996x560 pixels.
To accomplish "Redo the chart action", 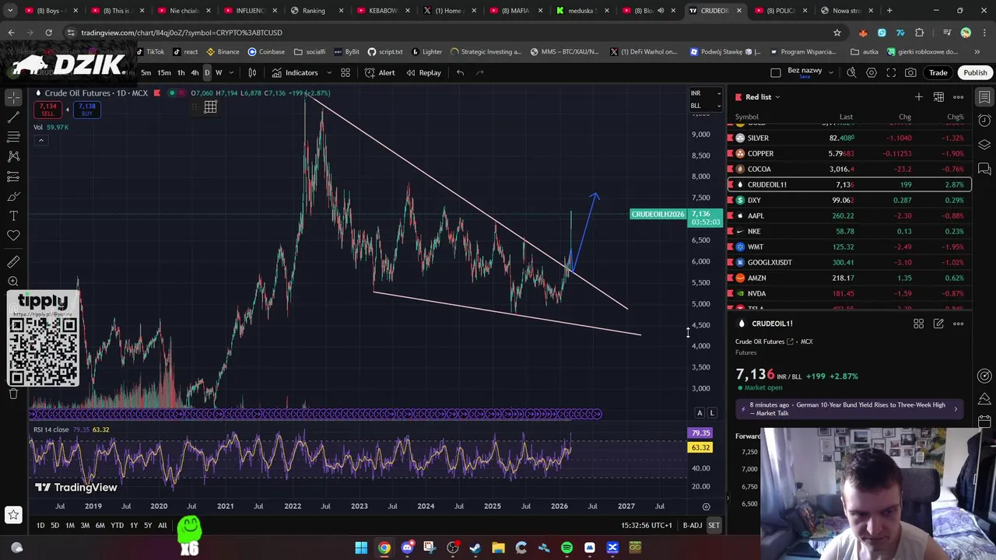I will [x=480, y=72].
